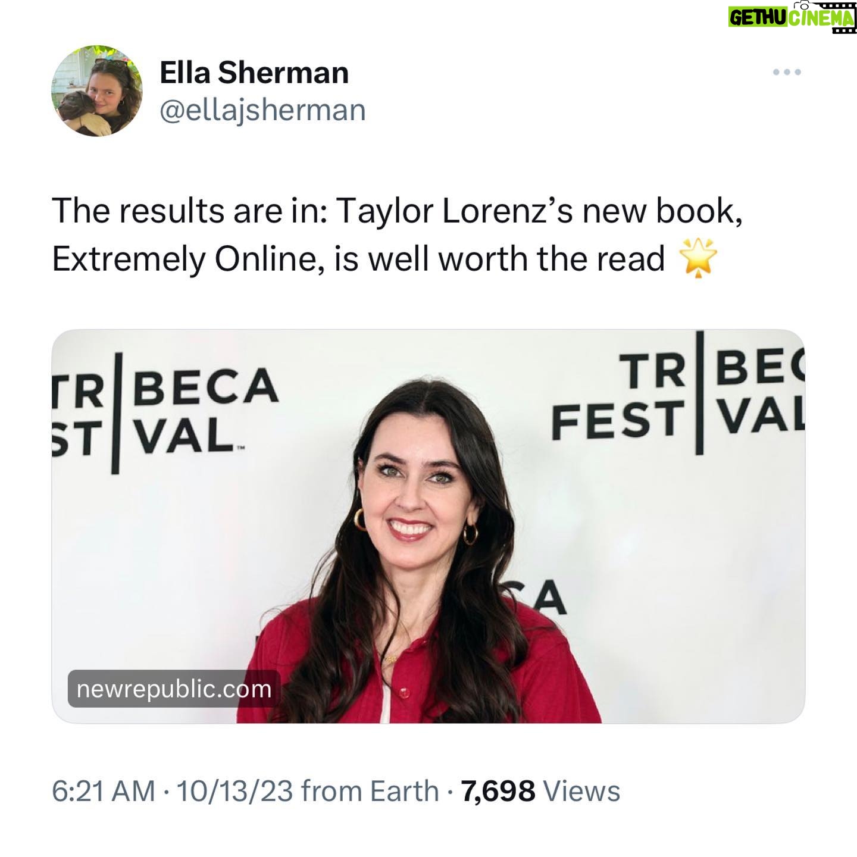The width and height of the screenshot is (857, 857).
Task: Click the 10/13/23 date text
Action: click(234, 792)
